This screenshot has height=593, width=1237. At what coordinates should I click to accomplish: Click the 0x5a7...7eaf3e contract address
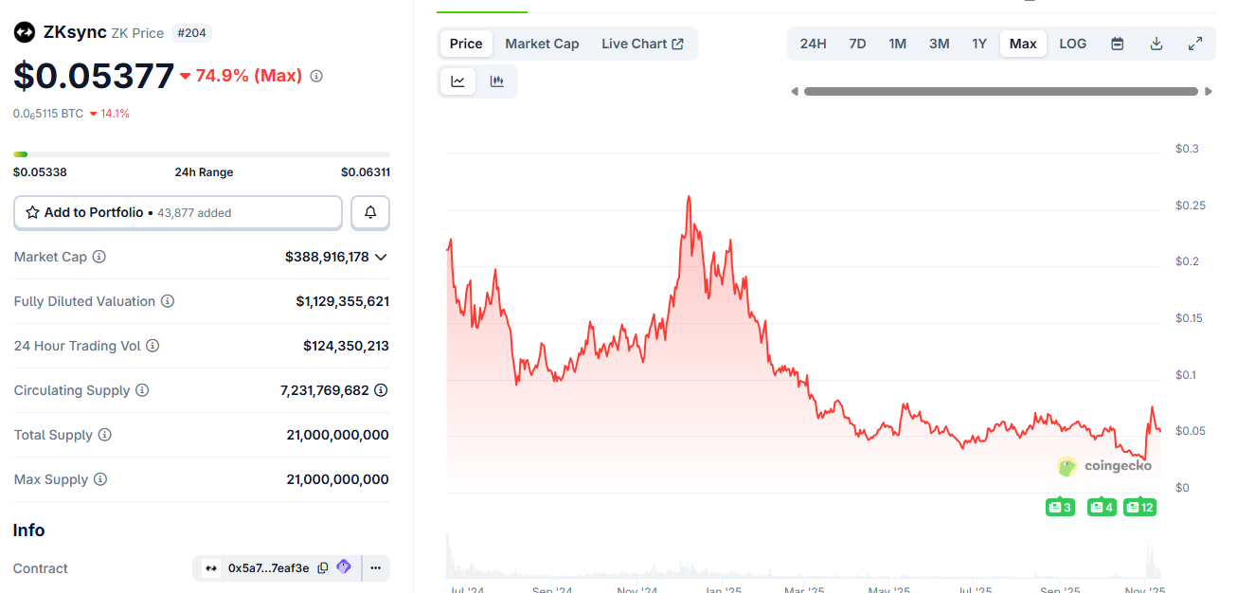(x=268, y=568)
